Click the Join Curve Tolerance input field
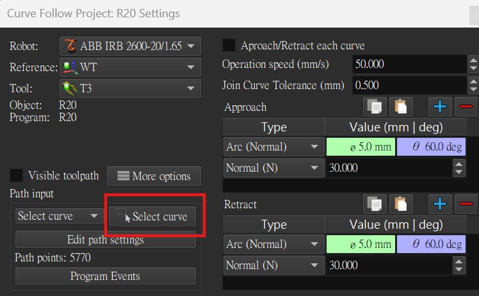The width and height of the screenshot is (479, 296). point(410,85)
